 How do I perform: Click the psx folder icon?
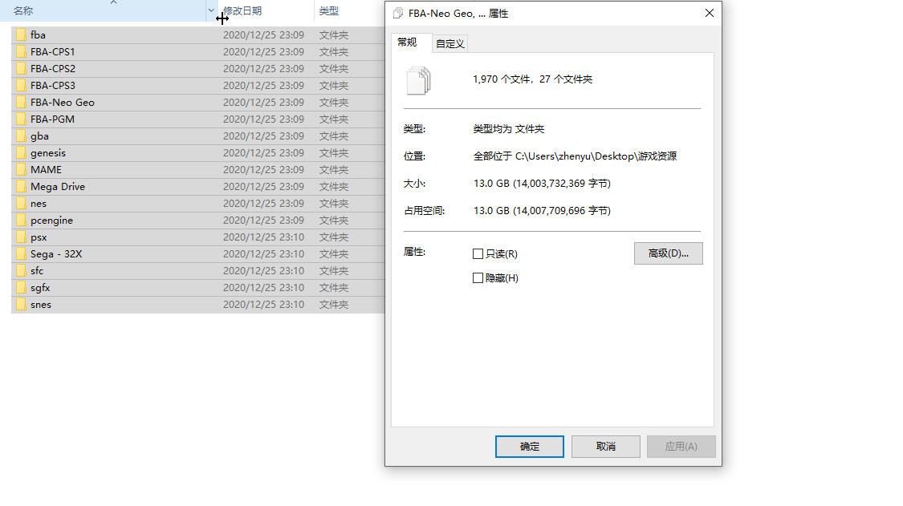[x=22, y=237]
